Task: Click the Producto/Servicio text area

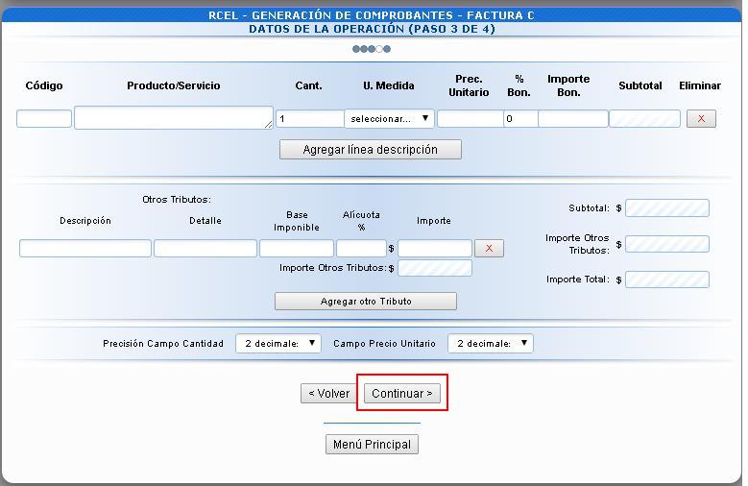Action: coord(173,118)
